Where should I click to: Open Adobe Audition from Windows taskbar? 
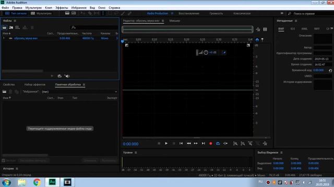pos(52,182)
